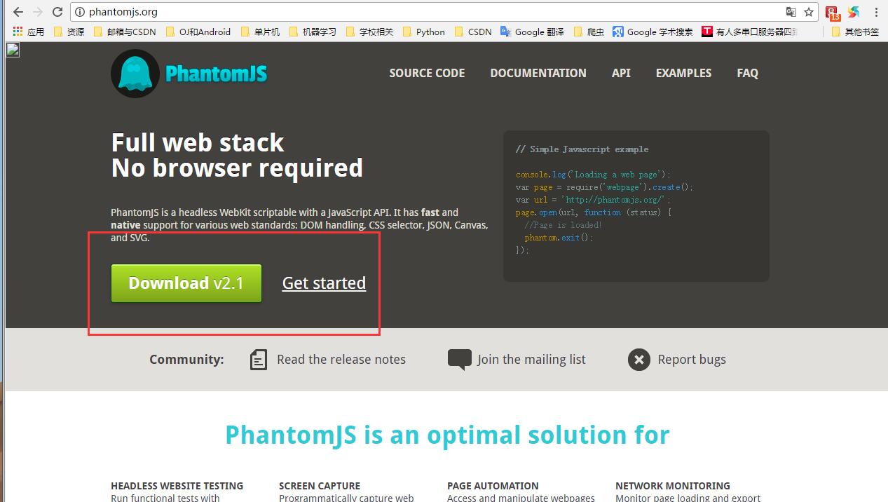The height and width of the screenshot is (502, 888).
Task: Click the translate page icon in address bar
Action: pyautogui.click(x=791, y=12)
